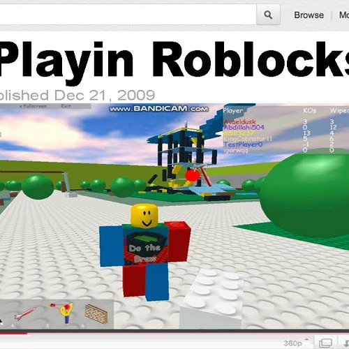This screenshot has height=349, width=349.
Task: Click the pop-out player size icon
Action: pyautogui.click(x=325, y=343)
